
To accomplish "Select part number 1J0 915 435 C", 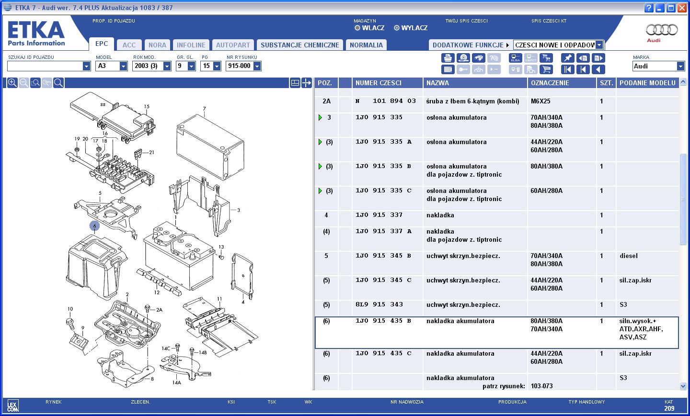I will [383, 353].
